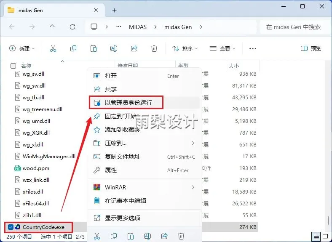Image resolution: width=332 pixels, height=242 pixels.
Task: Toggle the select-all checkbox beside 名称
Action: (x=13, y=66)
